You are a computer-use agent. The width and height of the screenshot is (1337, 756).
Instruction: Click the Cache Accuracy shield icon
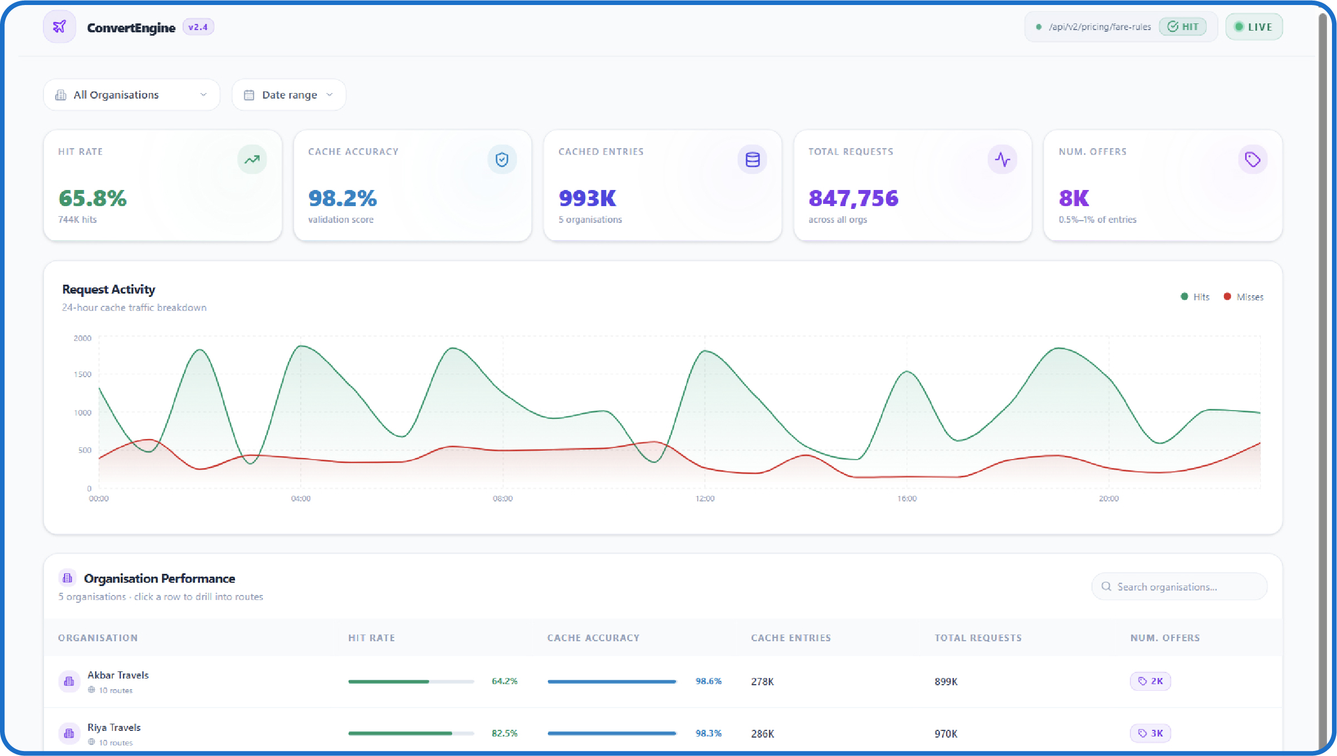point(502,160)
